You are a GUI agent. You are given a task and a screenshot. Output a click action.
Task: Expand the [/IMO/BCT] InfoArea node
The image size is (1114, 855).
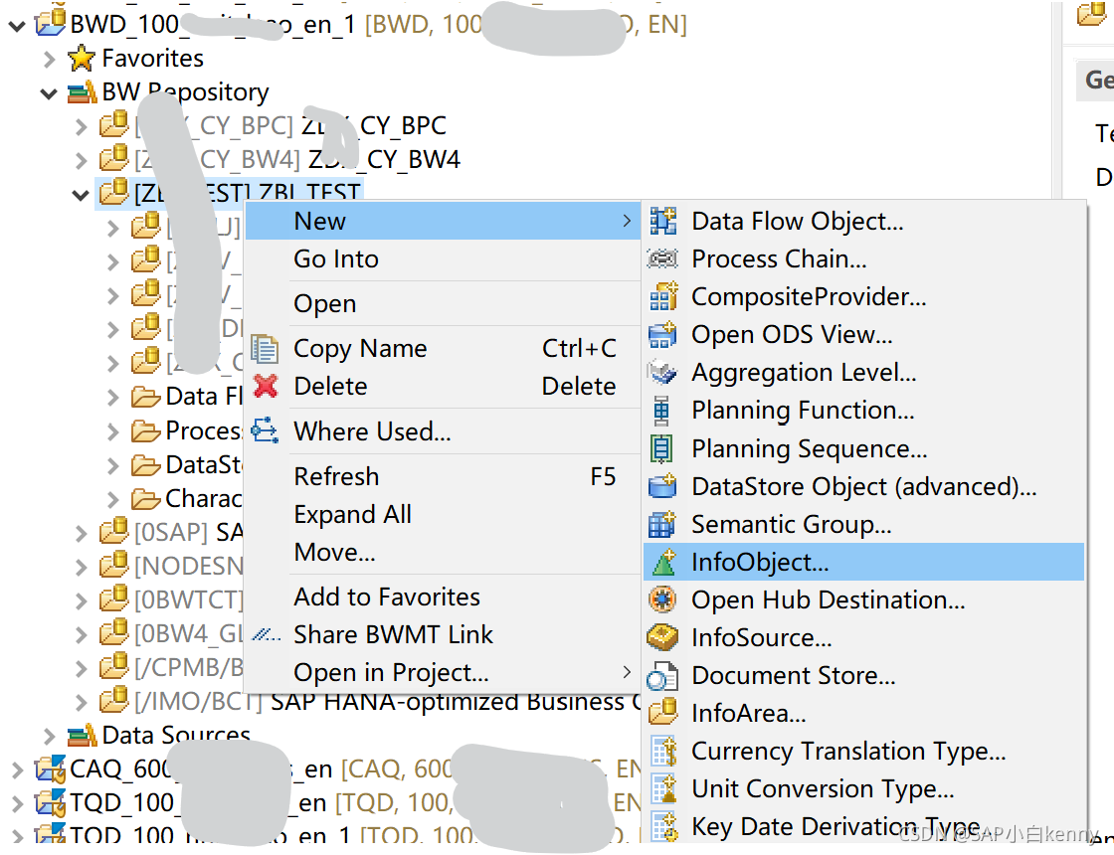pyautogui.click(x=81, y=702)
